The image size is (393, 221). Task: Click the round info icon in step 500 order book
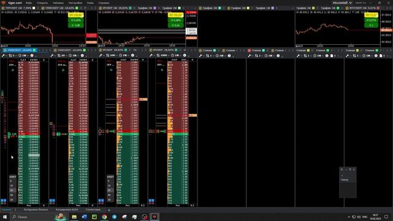pos(133,55)
